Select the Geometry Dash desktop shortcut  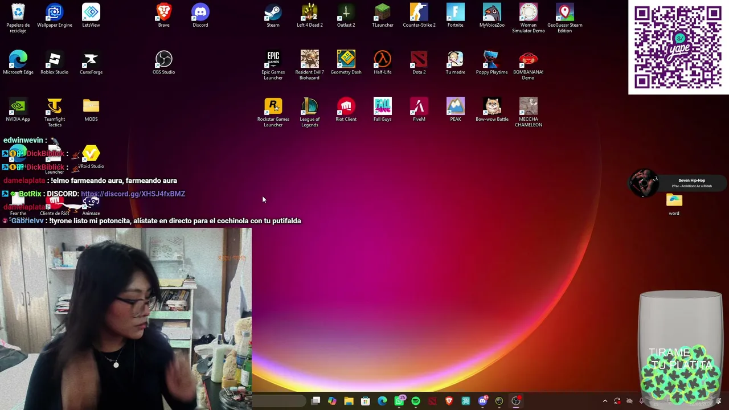point(346,63)
